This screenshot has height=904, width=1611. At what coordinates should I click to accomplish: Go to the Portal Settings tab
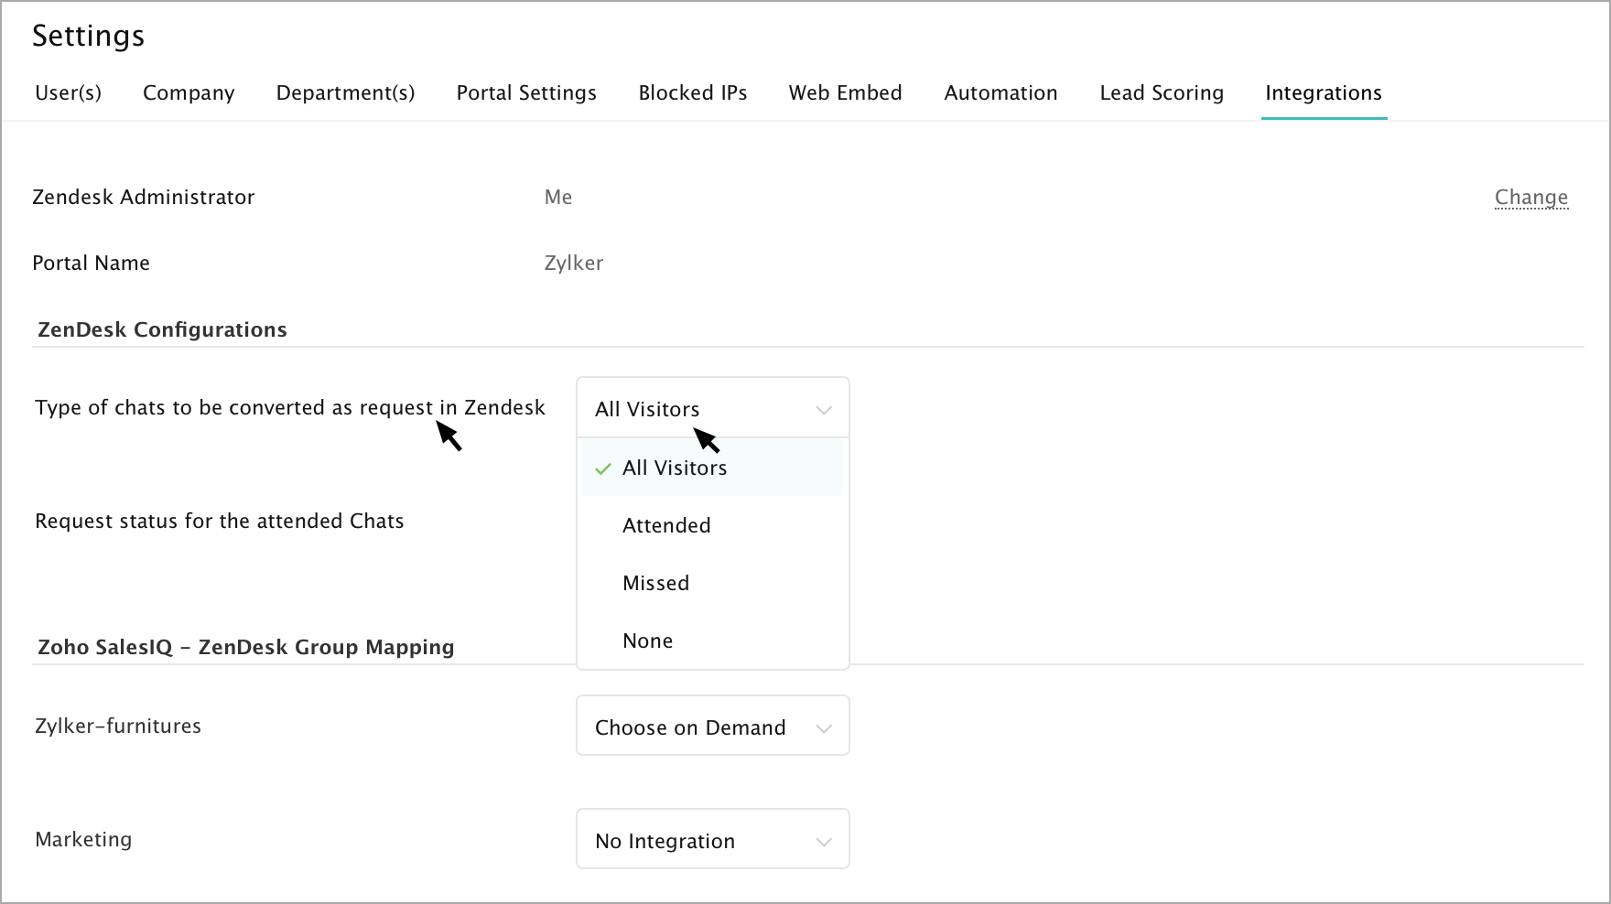(526, 93)
